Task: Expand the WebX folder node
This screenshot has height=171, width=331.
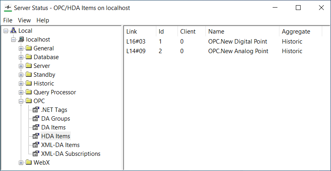Action: point(21,163)
